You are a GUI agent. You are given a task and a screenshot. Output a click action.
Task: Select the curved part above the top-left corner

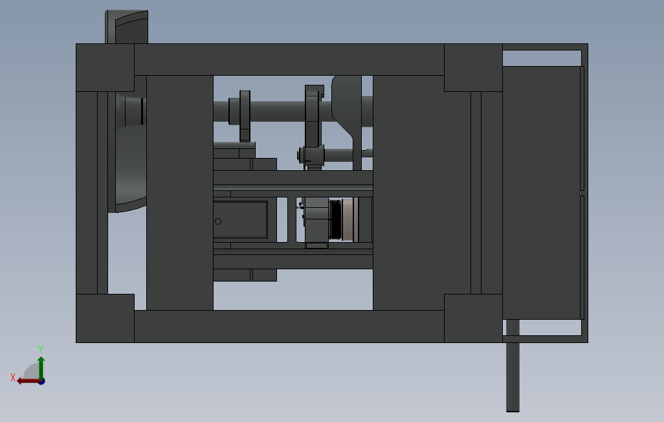click(127, 27)
